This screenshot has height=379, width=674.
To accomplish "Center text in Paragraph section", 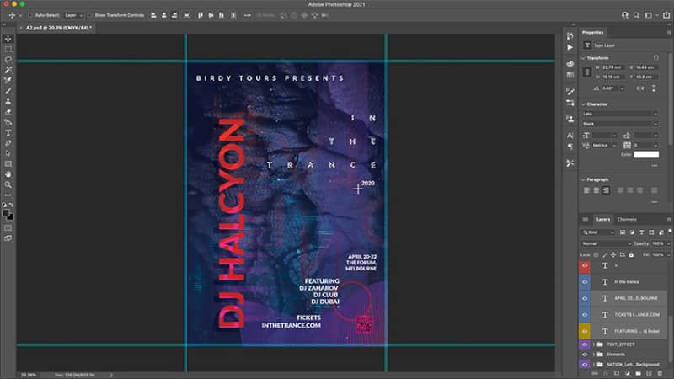I will (x=596, y=190).
